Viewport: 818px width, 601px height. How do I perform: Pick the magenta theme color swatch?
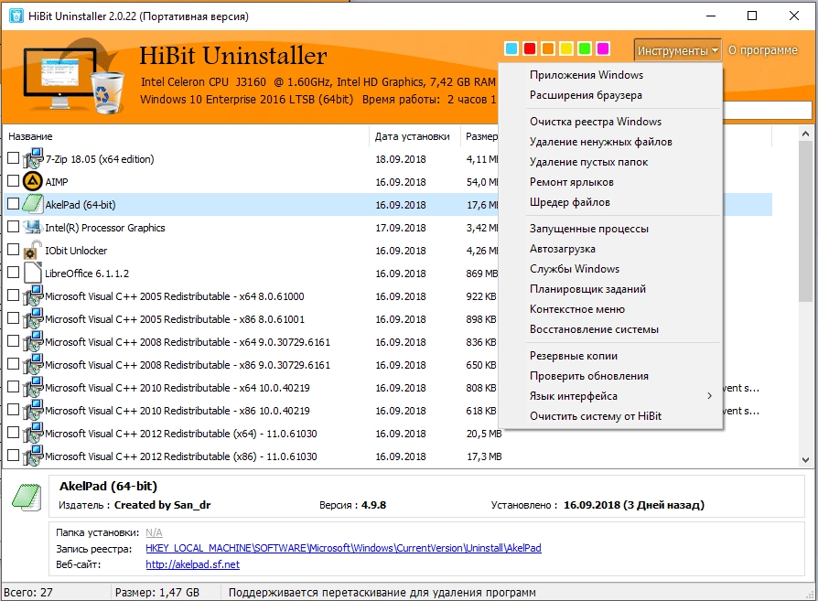603,48
